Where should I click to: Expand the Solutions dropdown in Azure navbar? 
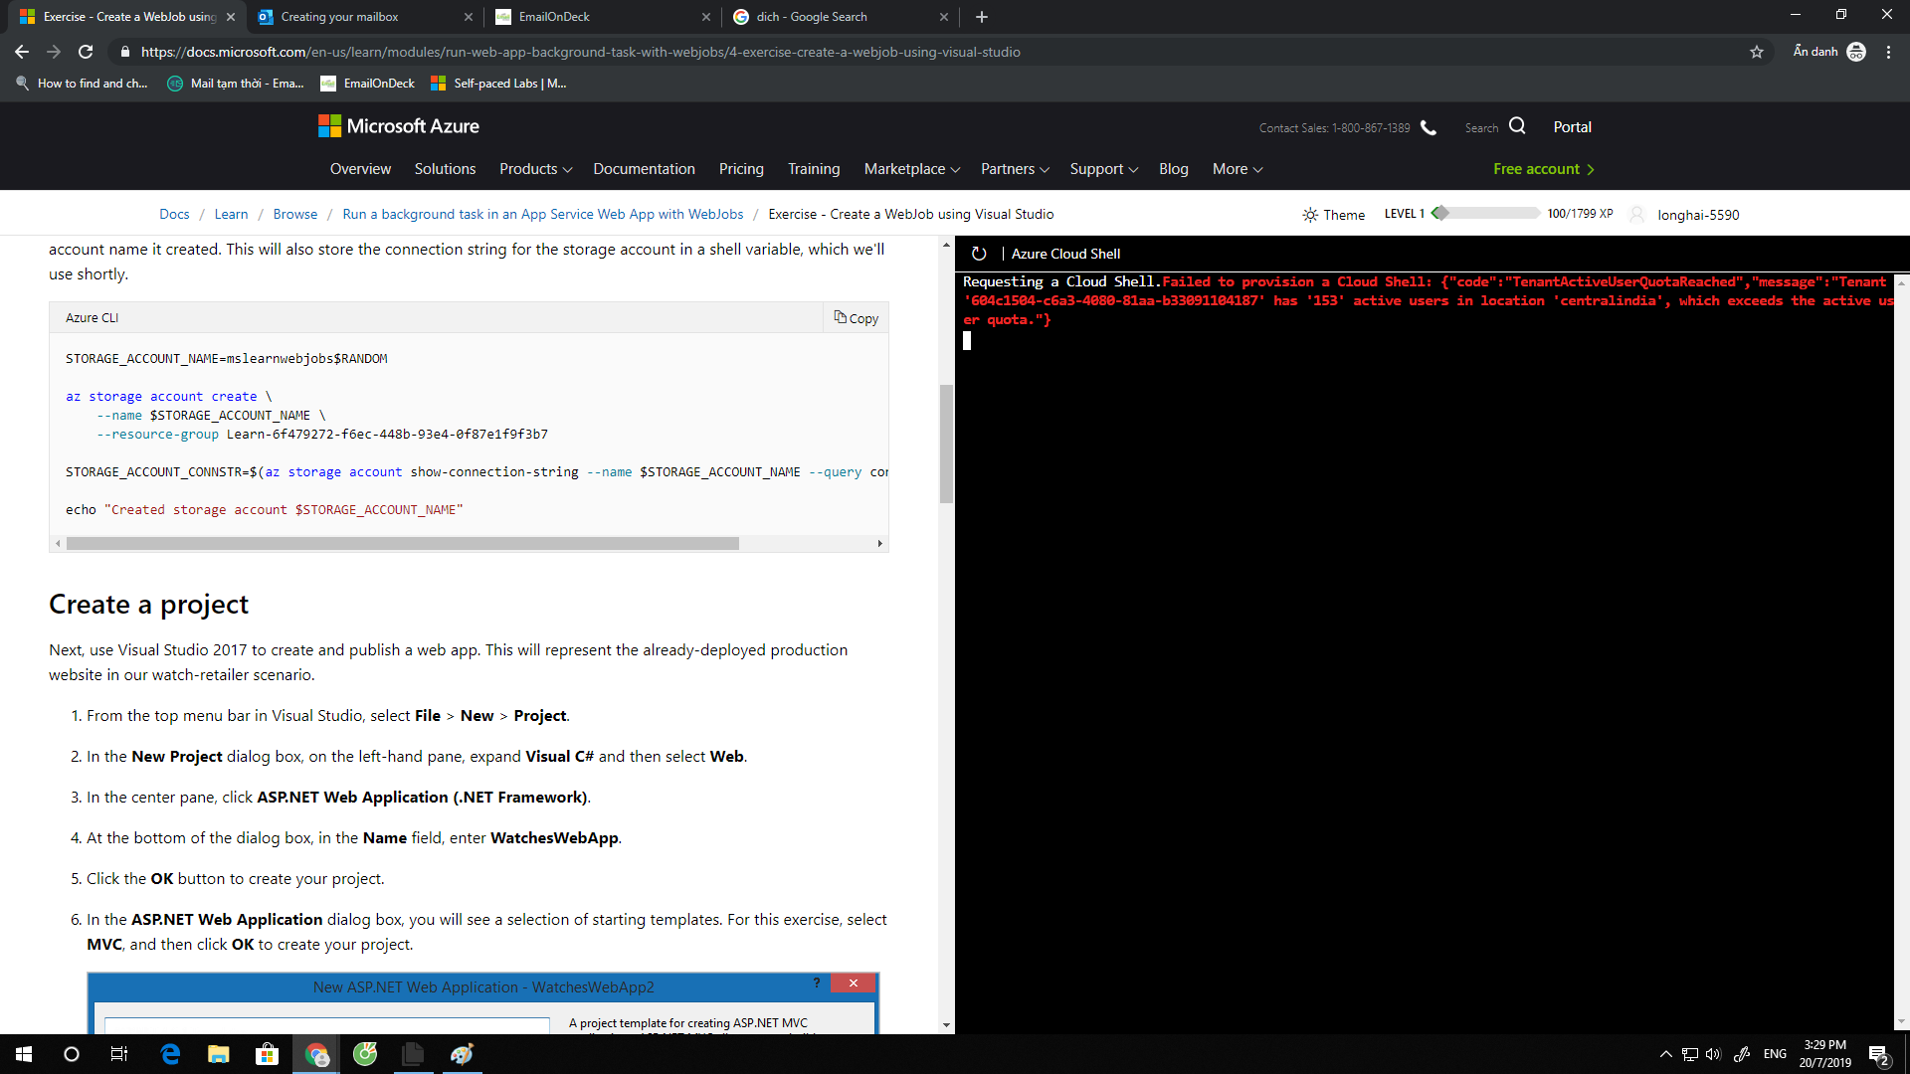pos(445,168)
